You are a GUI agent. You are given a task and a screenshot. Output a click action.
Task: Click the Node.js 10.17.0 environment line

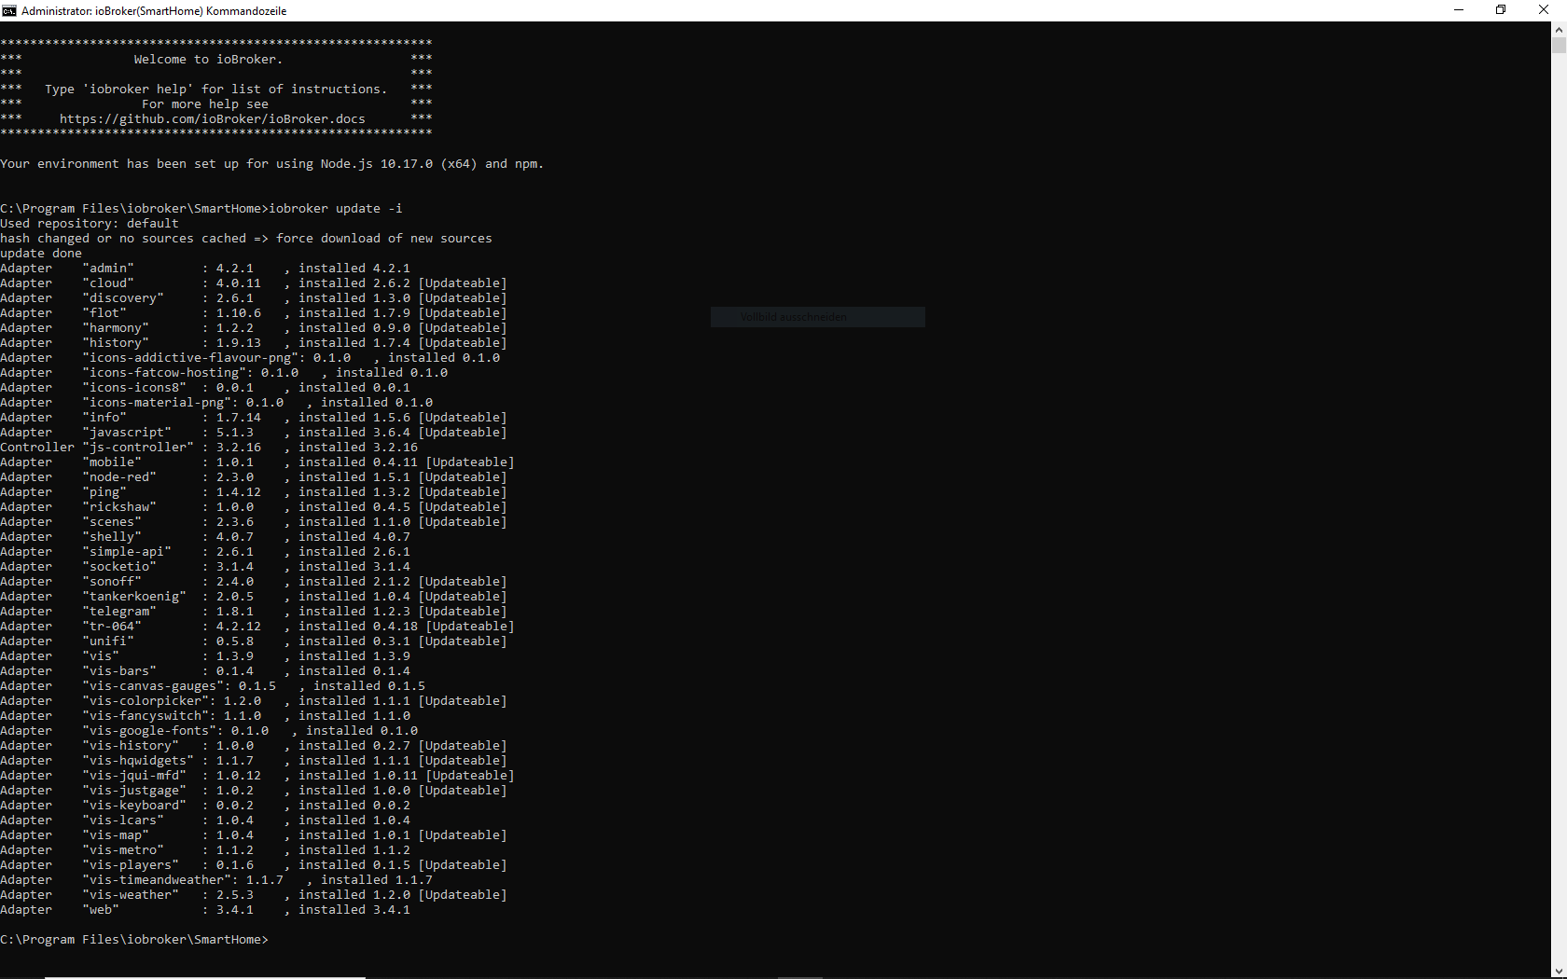[271, 164]
